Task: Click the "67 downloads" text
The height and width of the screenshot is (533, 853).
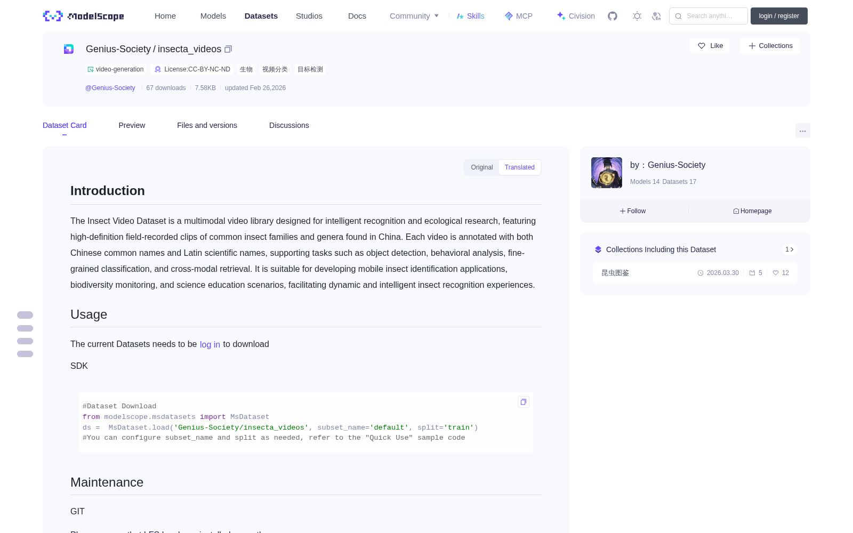Action: pyautogui.click(x=166, y=88)
